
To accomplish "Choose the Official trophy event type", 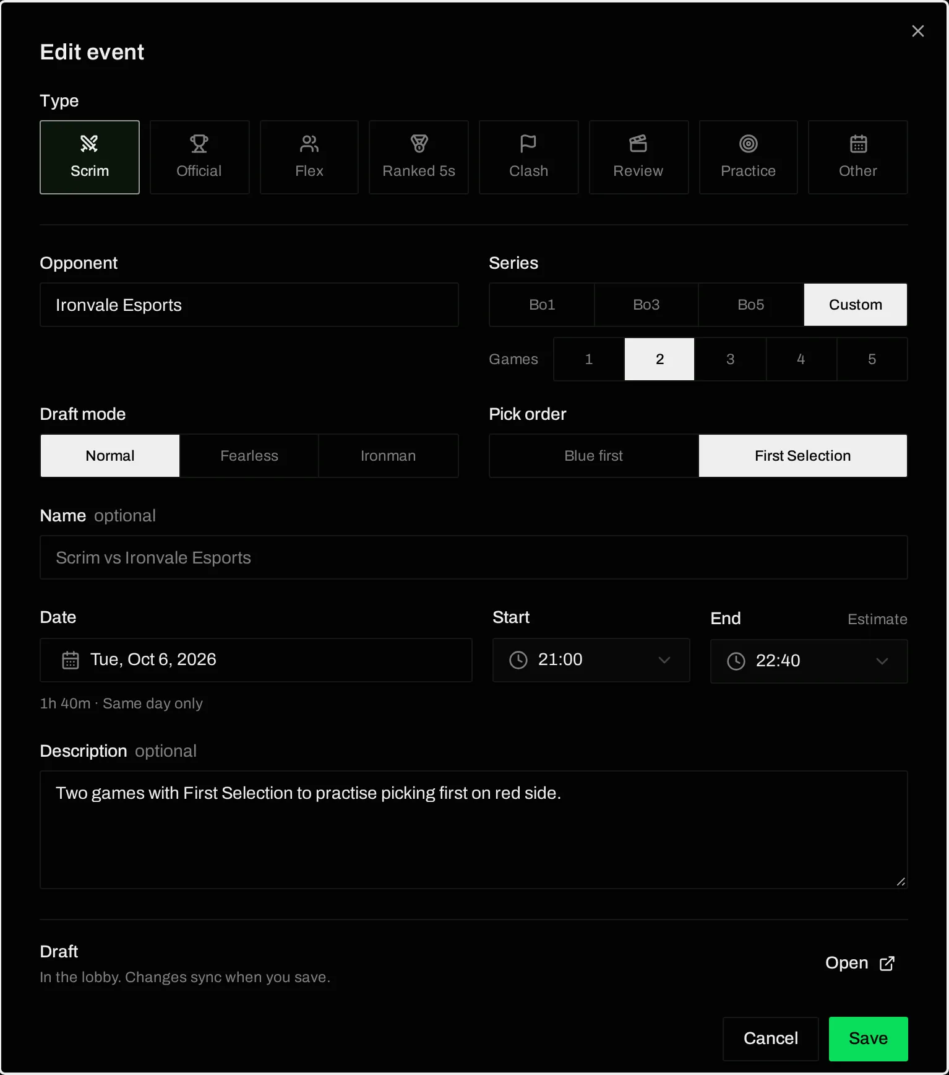I will point(199,157).
